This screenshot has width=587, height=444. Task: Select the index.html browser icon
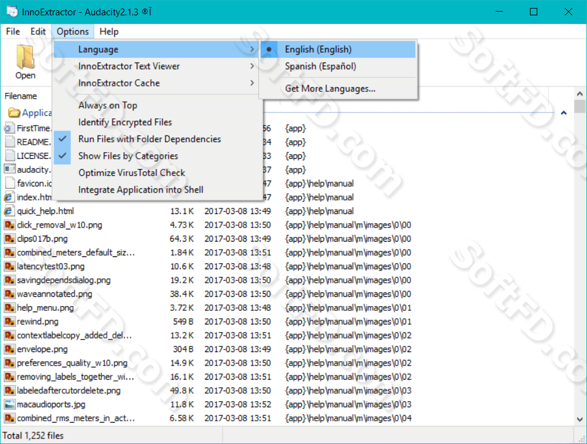(9, 197)
